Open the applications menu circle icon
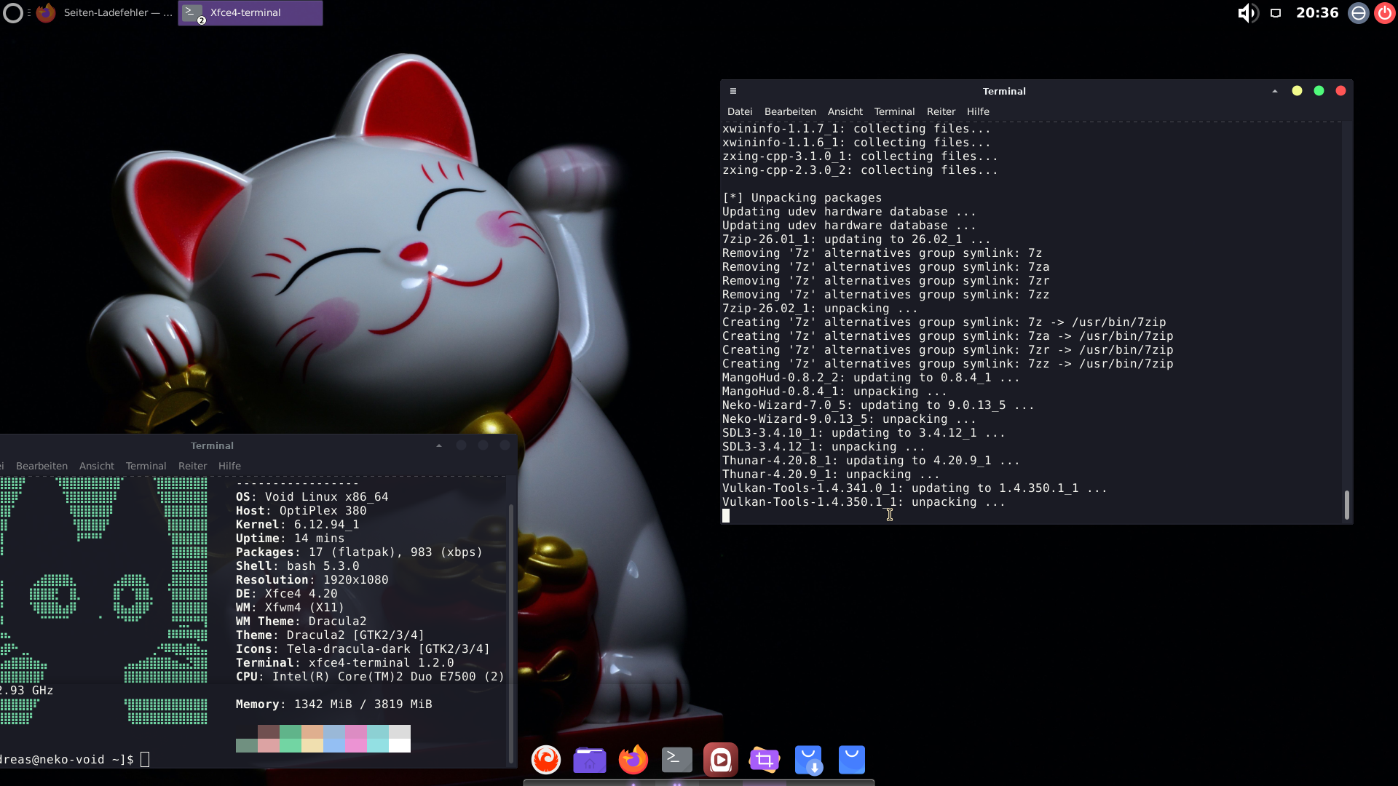This screenshot has width=1398, height=786. point(13,13)
